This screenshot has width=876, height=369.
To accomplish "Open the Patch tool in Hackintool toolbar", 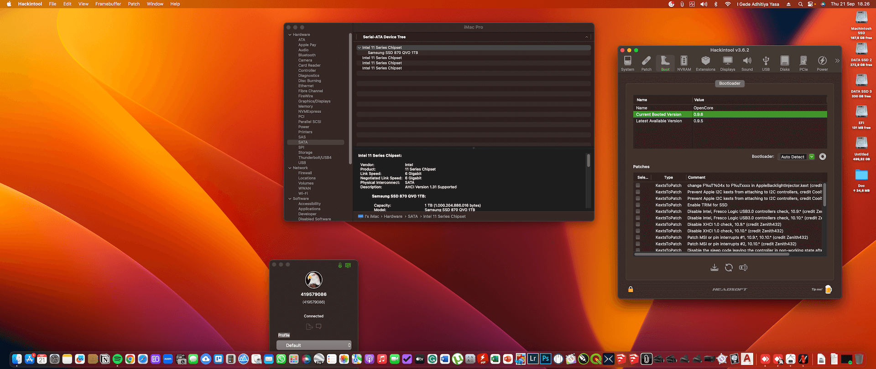I will coord(647,63).
